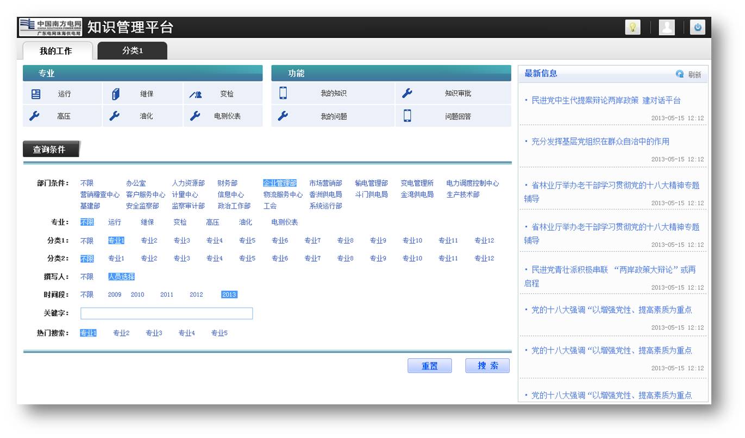
Task: Select 专业5 in the 热门搜索 row
Action: pyautogui.click(x=220, y=333)
